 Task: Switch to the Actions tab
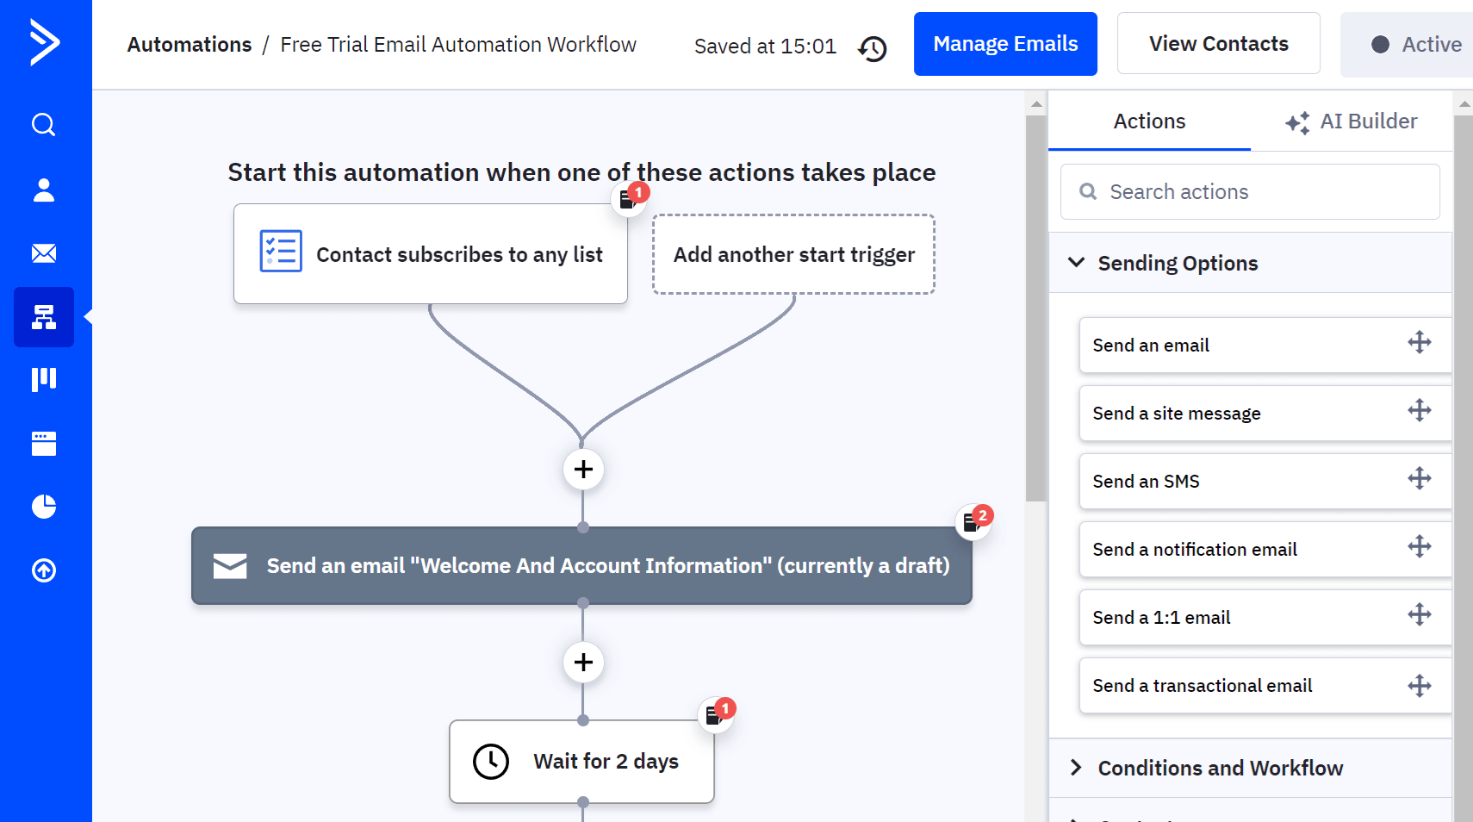coord(1149,121)
